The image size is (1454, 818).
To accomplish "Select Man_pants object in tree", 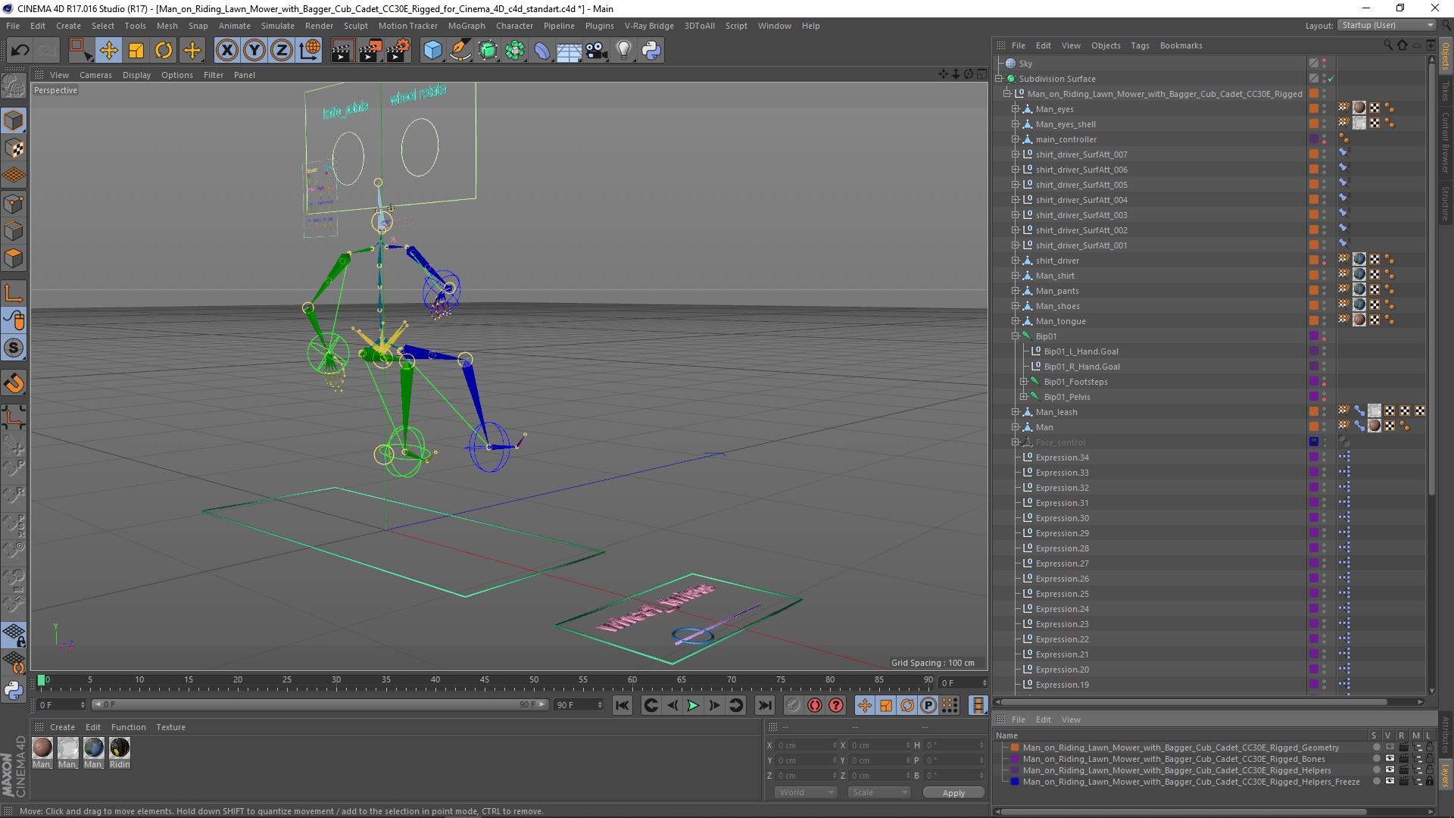I will [1057, 291].
